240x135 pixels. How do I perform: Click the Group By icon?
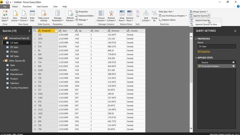pyautogui.click(x=154, y=13)
